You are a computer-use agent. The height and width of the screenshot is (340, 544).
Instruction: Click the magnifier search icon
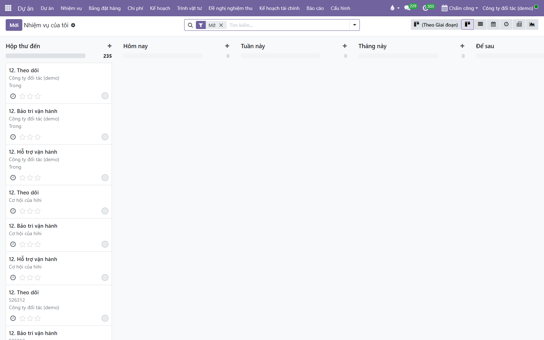pyautogui.click(x=190, y=25)
